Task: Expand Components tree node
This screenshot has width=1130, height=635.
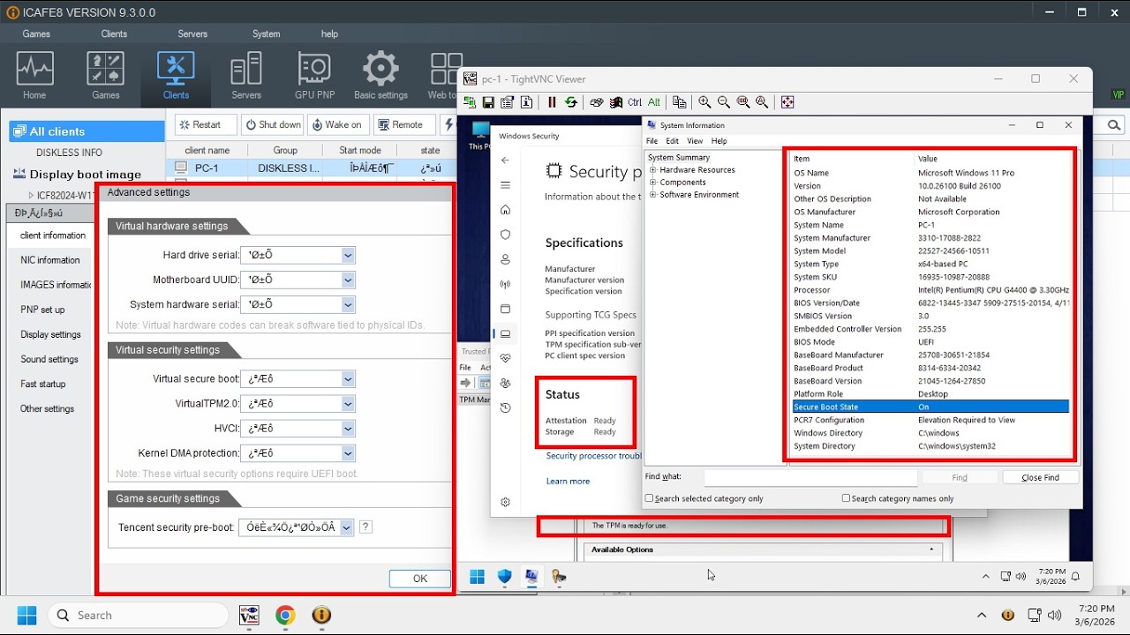Action: click(653, 183)
